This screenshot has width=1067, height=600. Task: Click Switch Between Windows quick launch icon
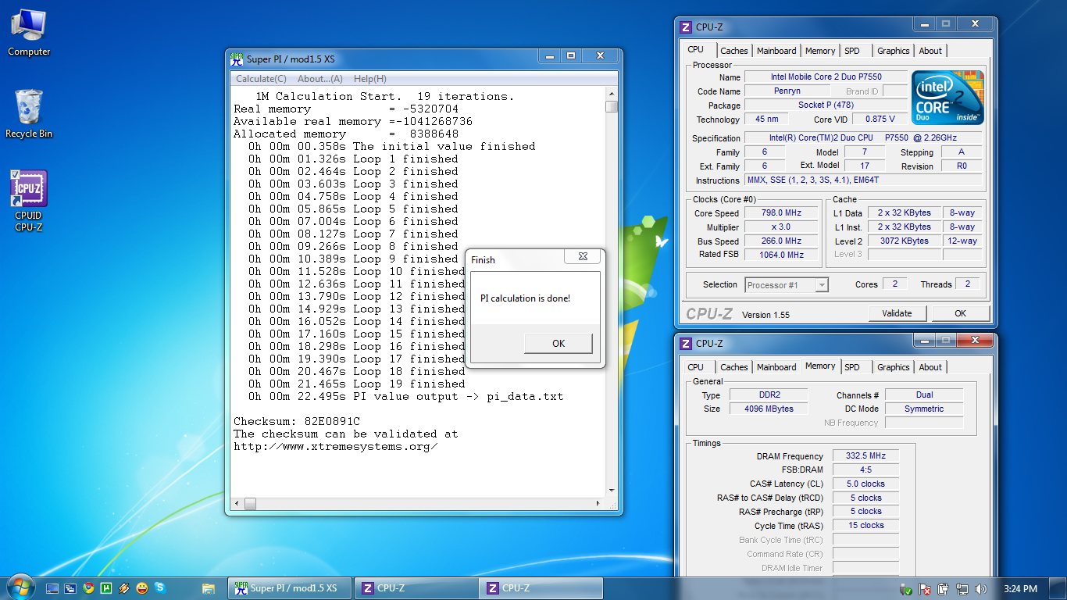click(x=70, y=588)
